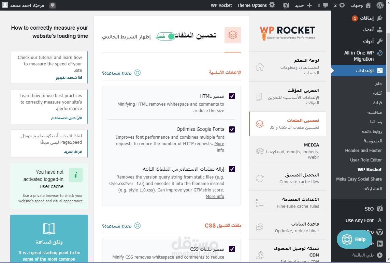Click the updates icon showing 2
Screen dimensions: 390x263
342,5
